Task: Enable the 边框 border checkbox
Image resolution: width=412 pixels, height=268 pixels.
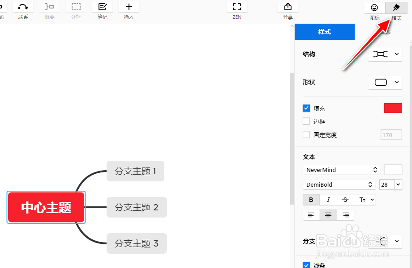Action: click(x=307, y=121)
